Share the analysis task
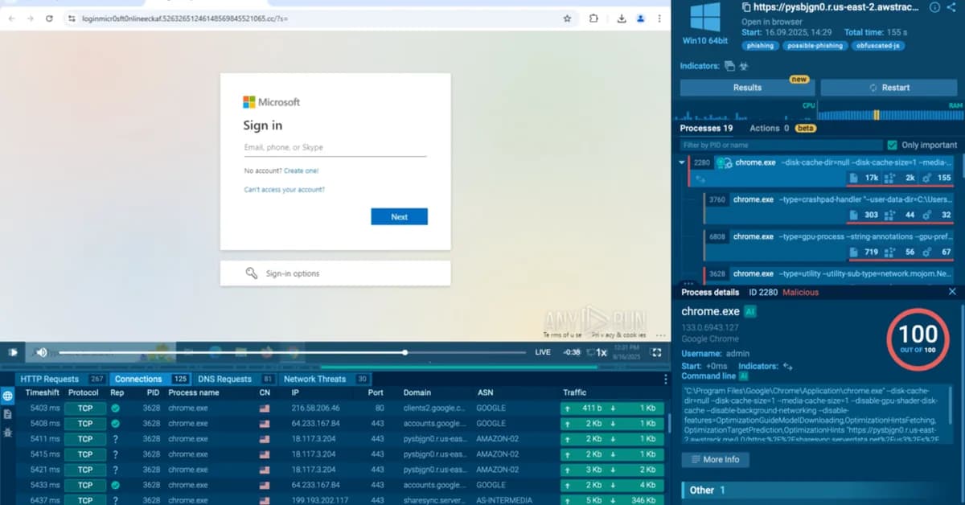Image resolution: width=965 pixels, height=505 pixels. pos(953,7)
